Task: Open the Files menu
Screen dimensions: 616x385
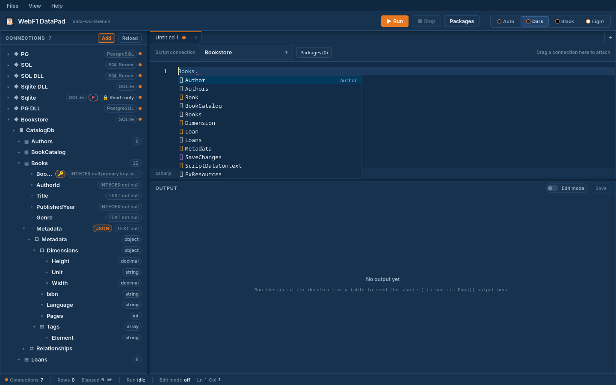Action: click(x=12, y=6)
